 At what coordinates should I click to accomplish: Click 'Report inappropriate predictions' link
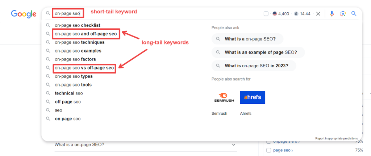(337, 138)
